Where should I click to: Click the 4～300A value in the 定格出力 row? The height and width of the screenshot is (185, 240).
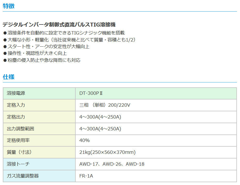(100, 117)
